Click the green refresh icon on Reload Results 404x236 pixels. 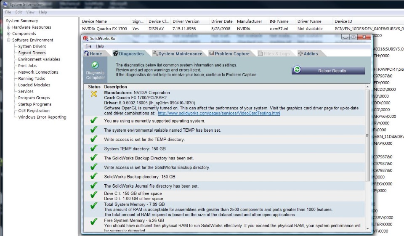tap(297, 69)
